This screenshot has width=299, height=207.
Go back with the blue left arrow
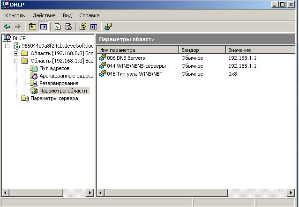pyautogui.click(x=7, y=27)
